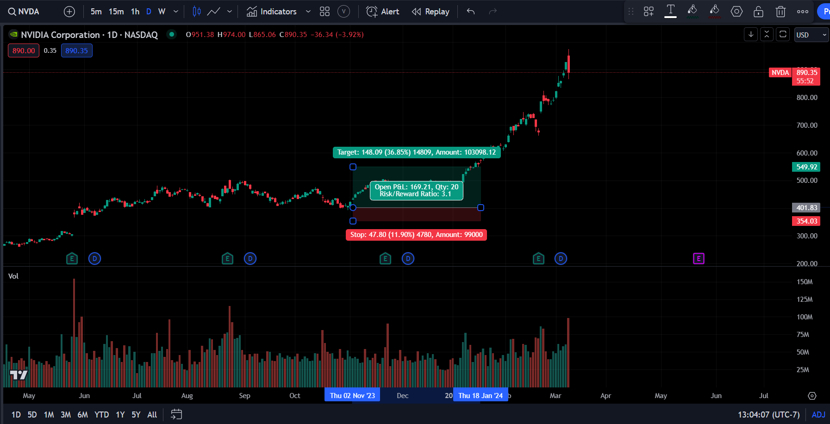The height and width of the screenshot is (424, 830).
Task: Click the red 890.00 sell button
Action: (x=24, y=51)
